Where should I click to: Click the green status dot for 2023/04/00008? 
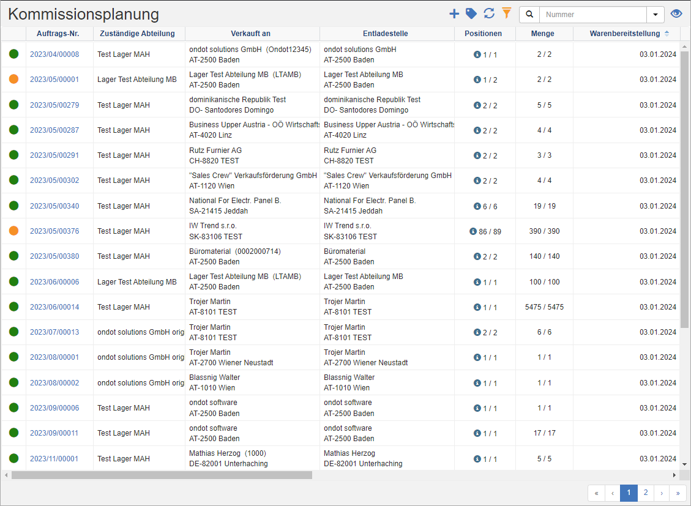[x=13, y=54]
